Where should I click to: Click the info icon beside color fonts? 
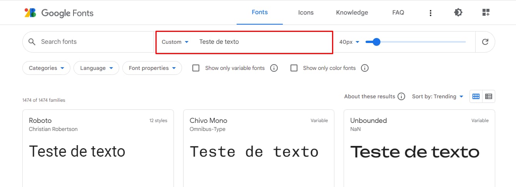tap(365, 68)
